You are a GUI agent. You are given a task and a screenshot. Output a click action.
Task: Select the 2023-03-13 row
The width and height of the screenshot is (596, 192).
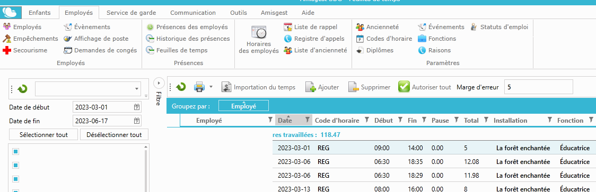[434, 188]
